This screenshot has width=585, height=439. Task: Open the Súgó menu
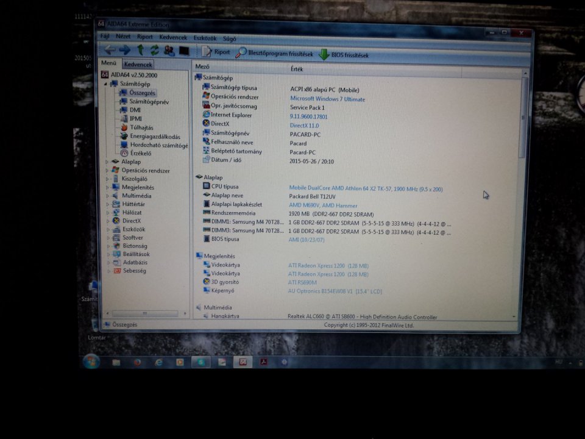point(230,38)
